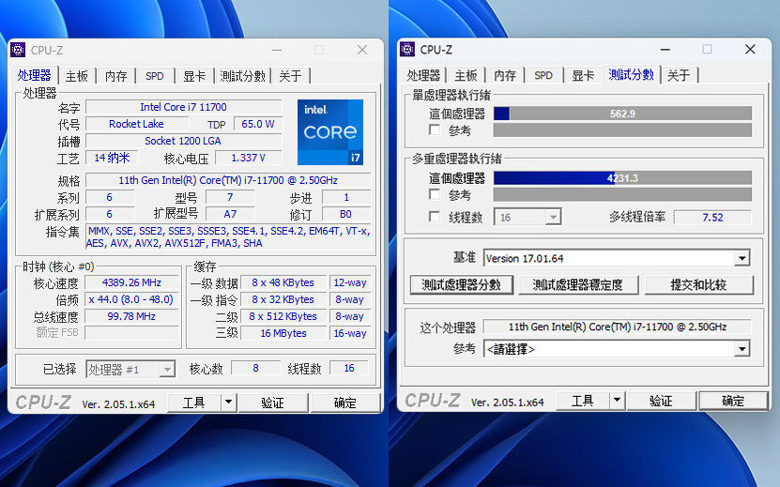Screen dimensions: 780x487
Task: Click instruction set list starting with MMX
Action: [x=228, y=237]
